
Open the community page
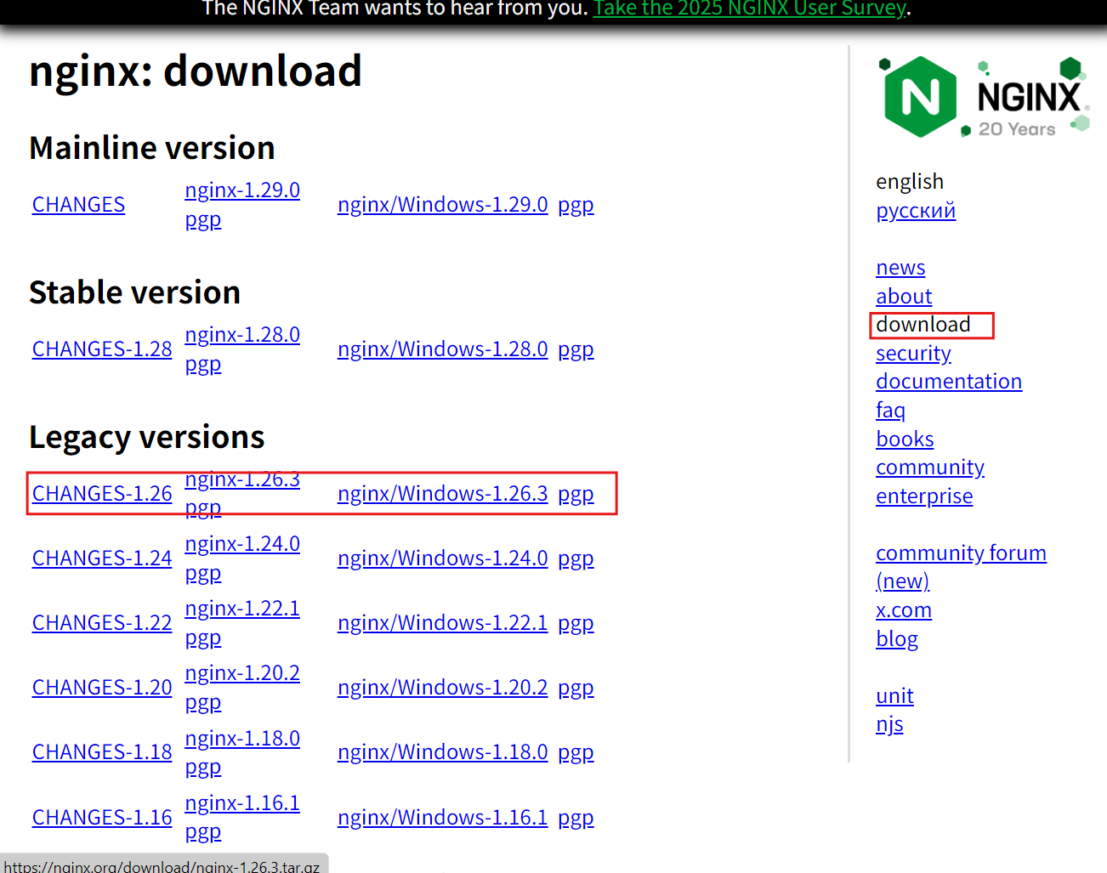(930, 468)
